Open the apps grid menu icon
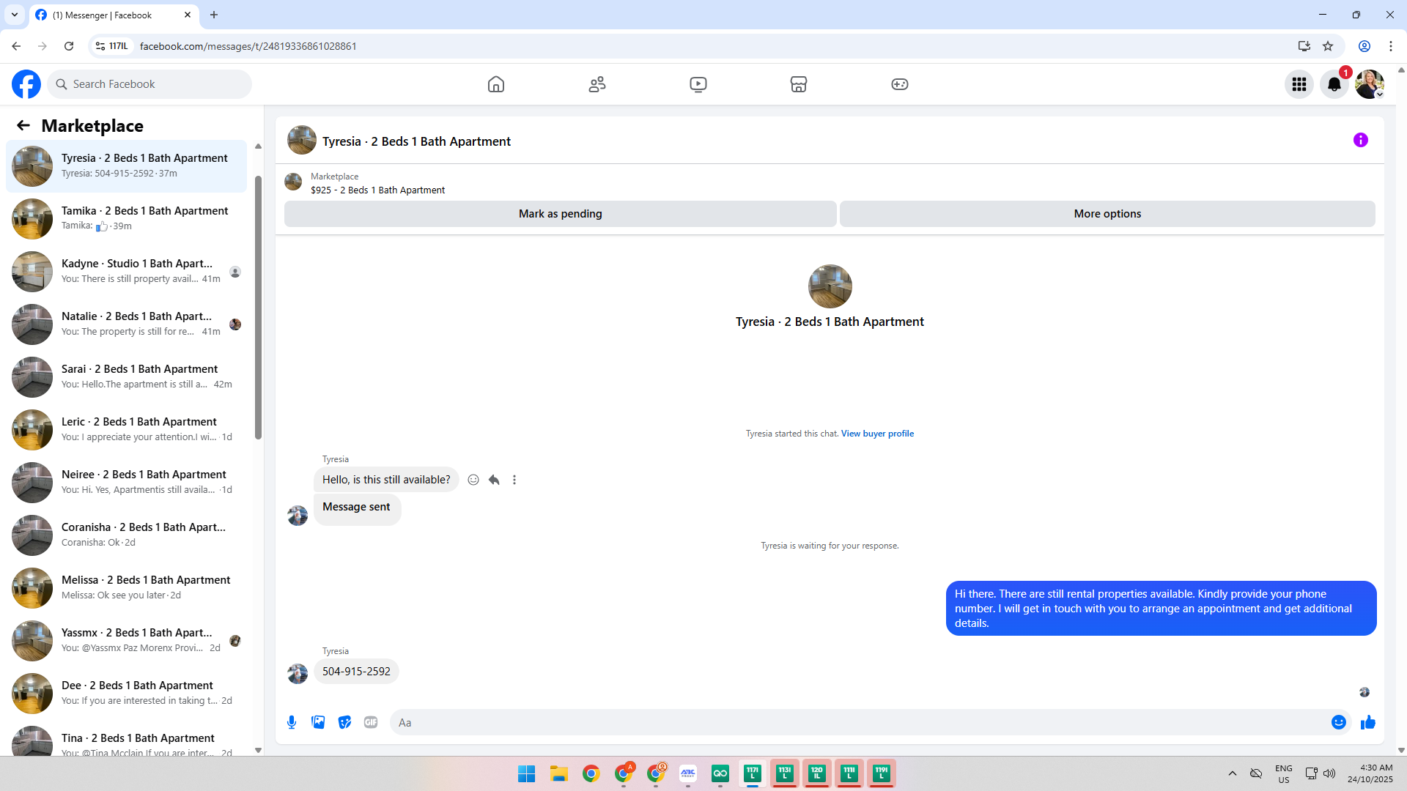The height and width of the screenshot is (791, 1407). click(1299, 84)
